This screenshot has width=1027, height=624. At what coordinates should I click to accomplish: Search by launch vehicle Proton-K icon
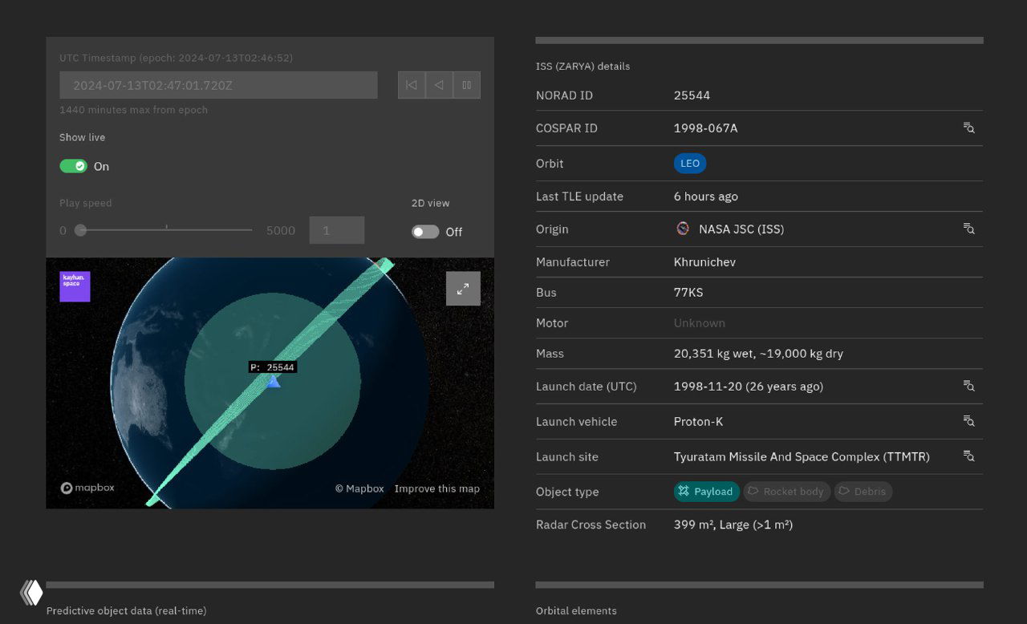[969, 422]
